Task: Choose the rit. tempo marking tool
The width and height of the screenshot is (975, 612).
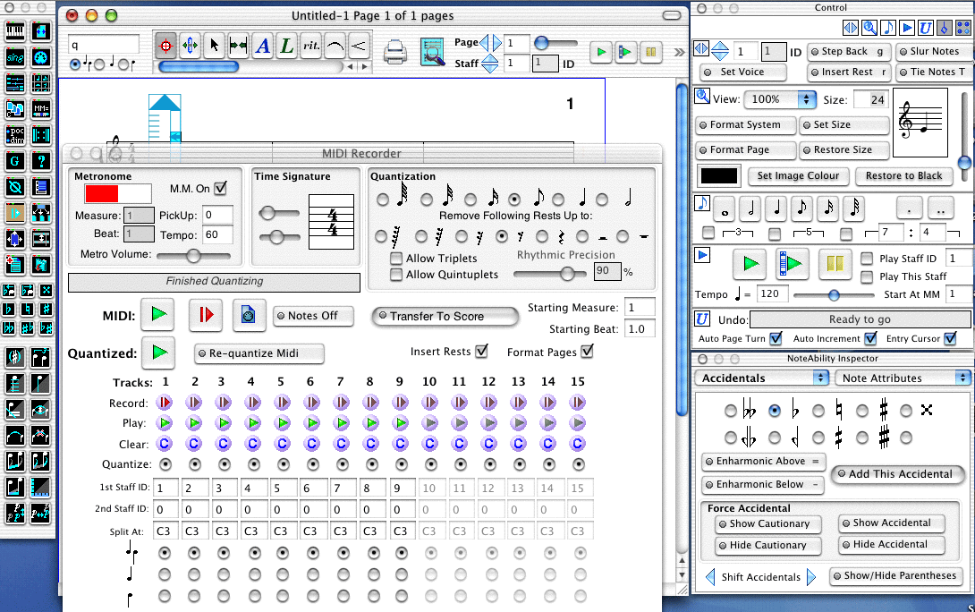Action: [x=310, y=45]
